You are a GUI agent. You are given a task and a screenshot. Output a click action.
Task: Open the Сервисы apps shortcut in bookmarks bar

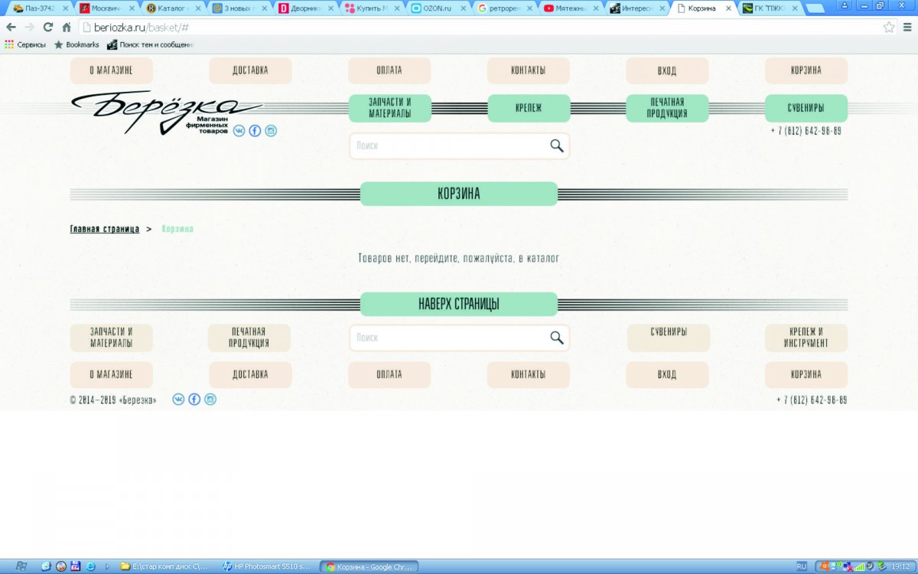click(x=25, y=44)
